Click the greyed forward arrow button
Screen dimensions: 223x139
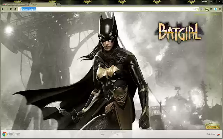(x=7, y=9)
